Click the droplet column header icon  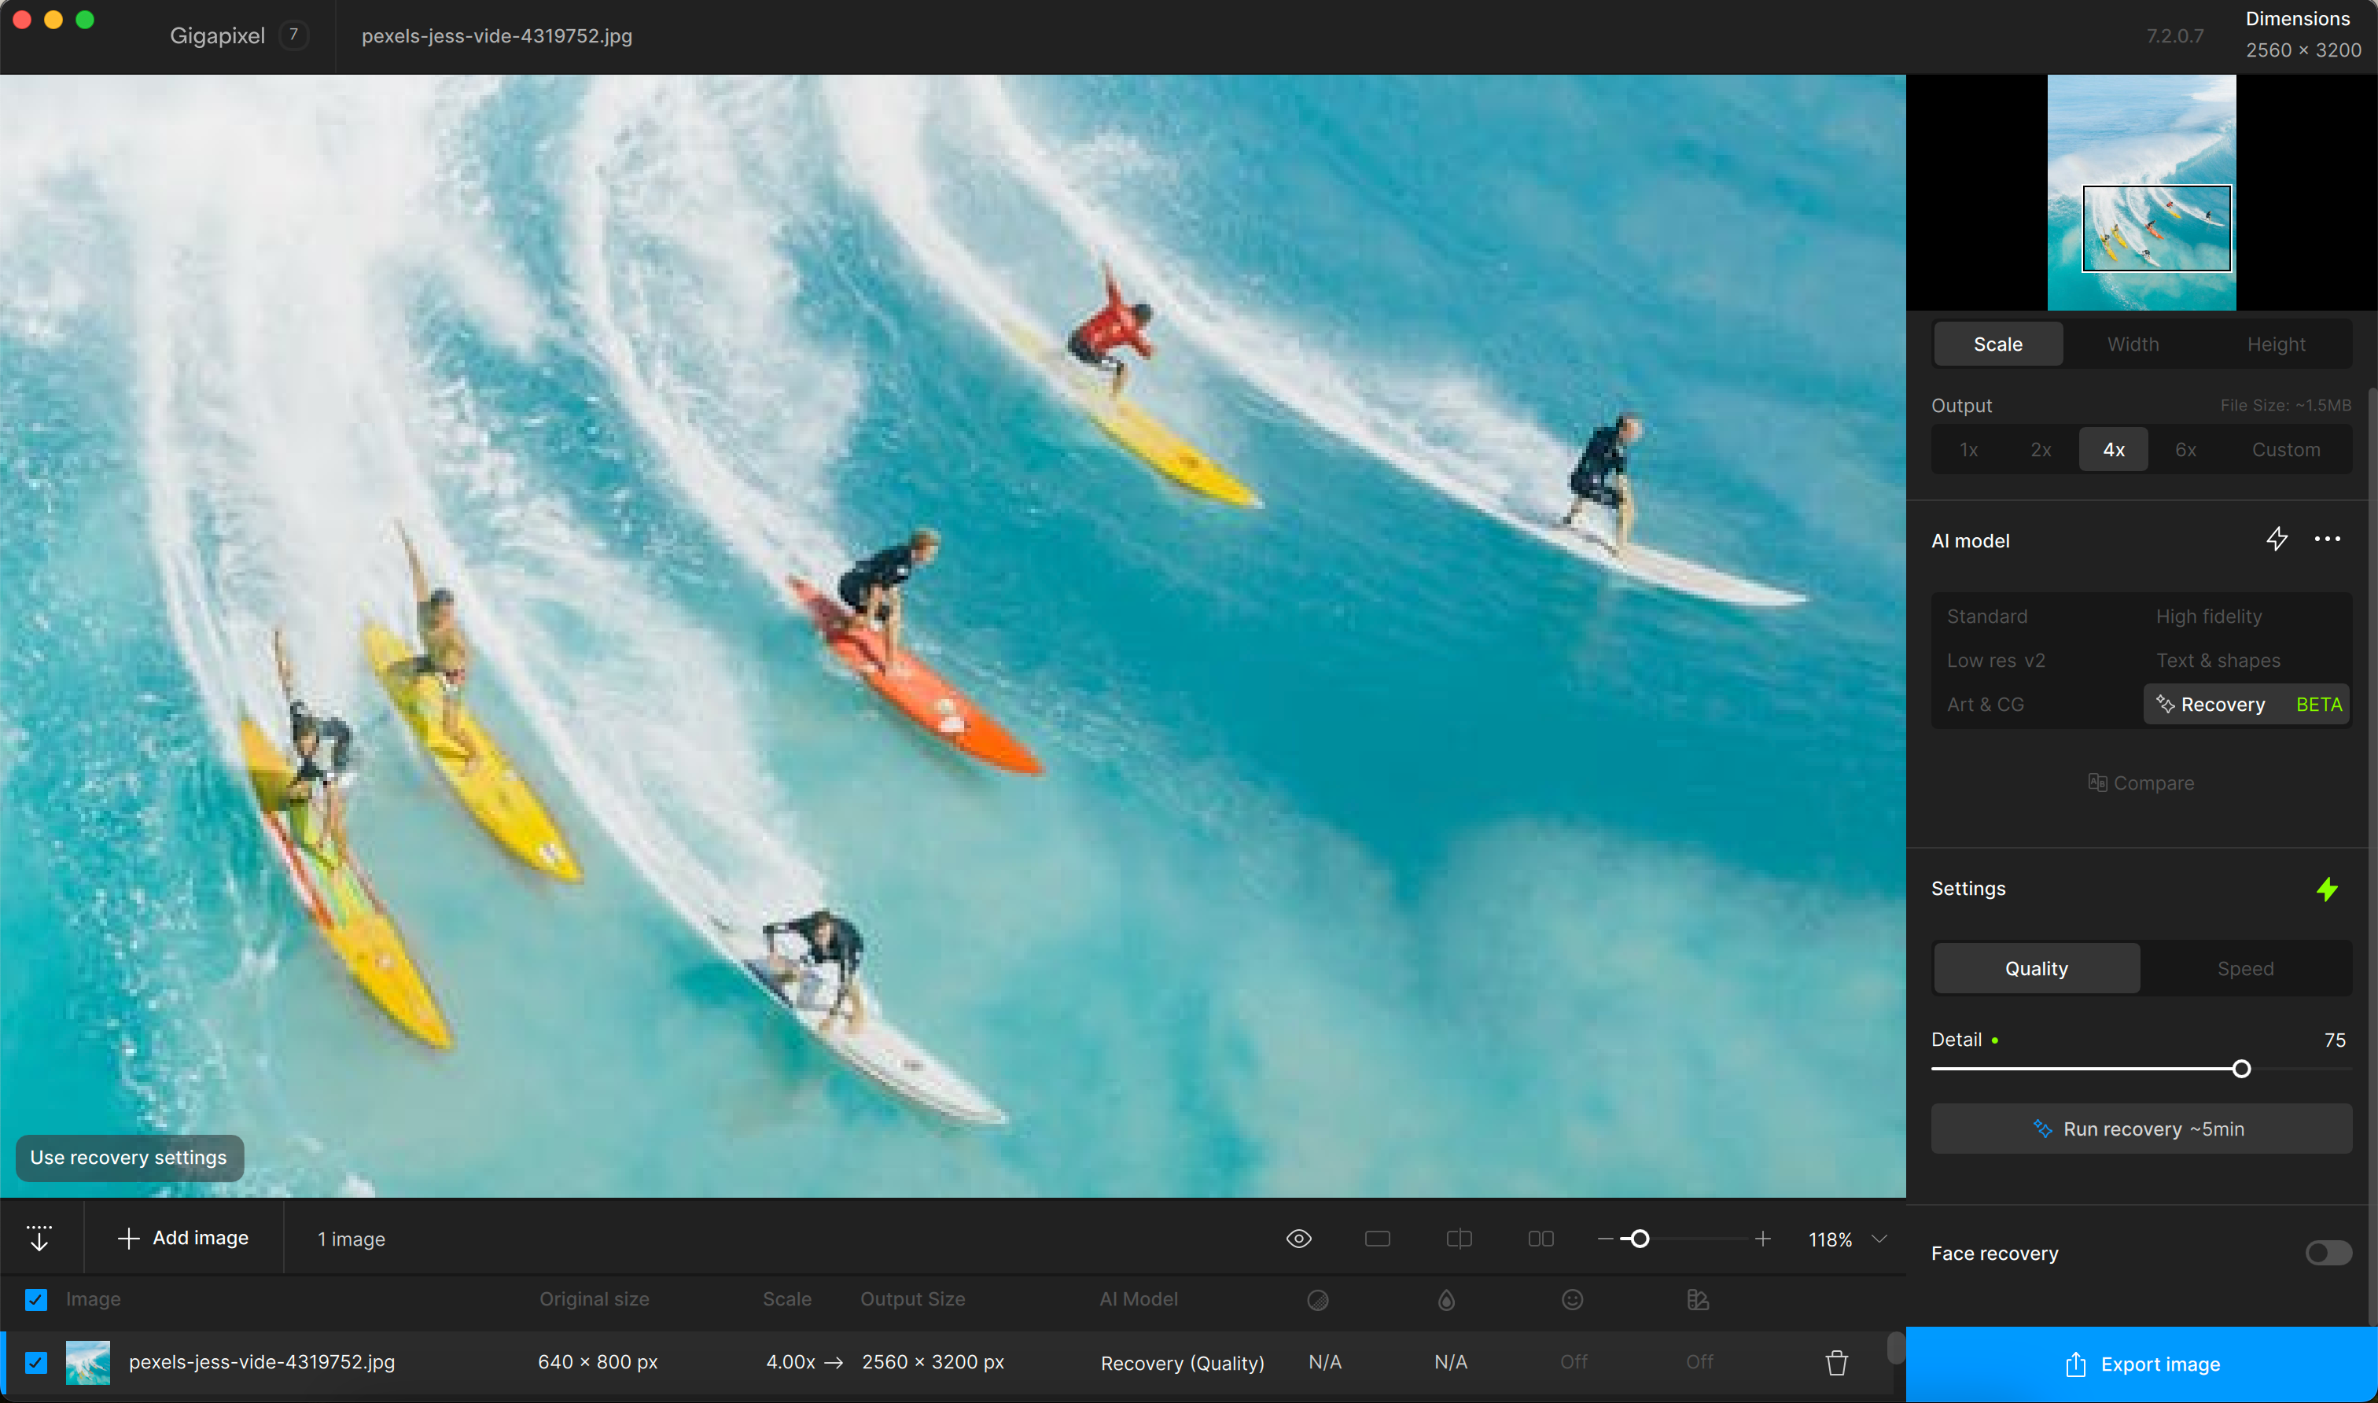coord(1446,1300)
